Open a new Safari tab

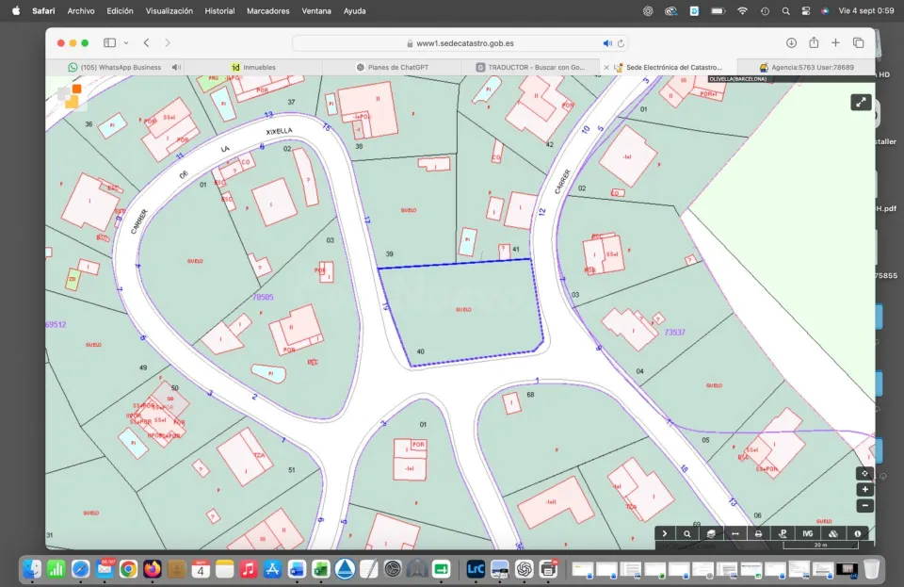pyautogui.click(x=835, y=42)
